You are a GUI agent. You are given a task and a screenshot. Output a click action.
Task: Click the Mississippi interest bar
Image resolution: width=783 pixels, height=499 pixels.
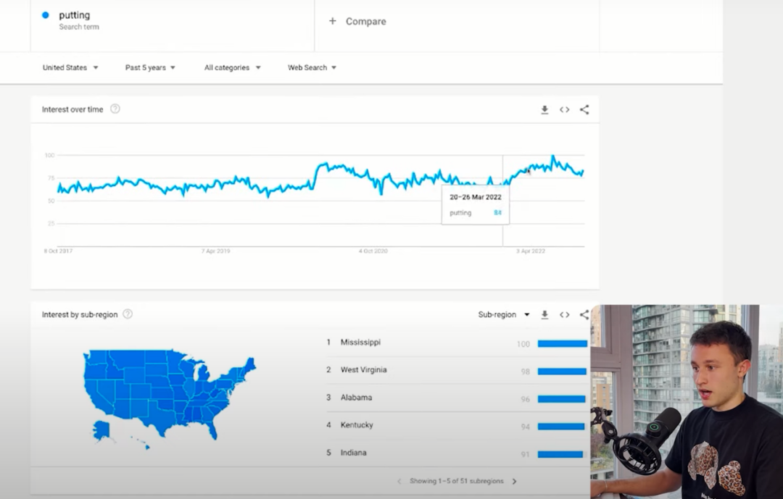click(x=563, y=344)
